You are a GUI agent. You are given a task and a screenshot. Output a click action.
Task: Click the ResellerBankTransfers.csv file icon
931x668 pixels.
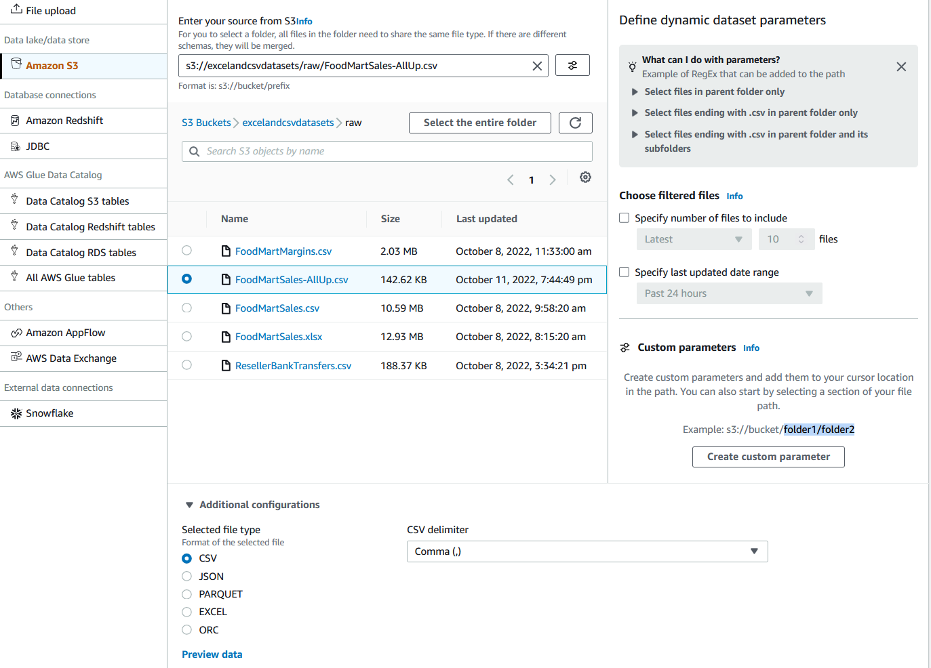tap(226, 366)
